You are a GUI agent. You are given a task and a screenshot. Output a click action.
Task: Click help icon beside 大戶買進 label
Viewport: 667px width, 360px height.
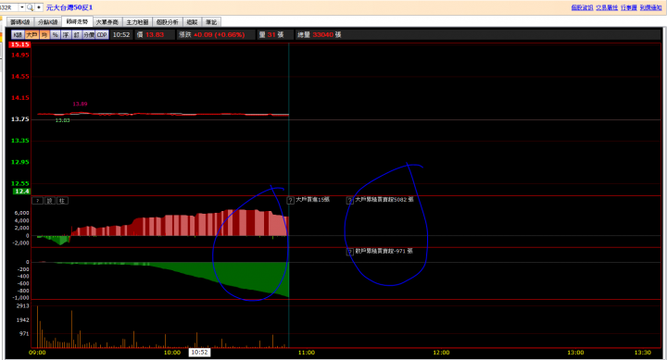291,200
